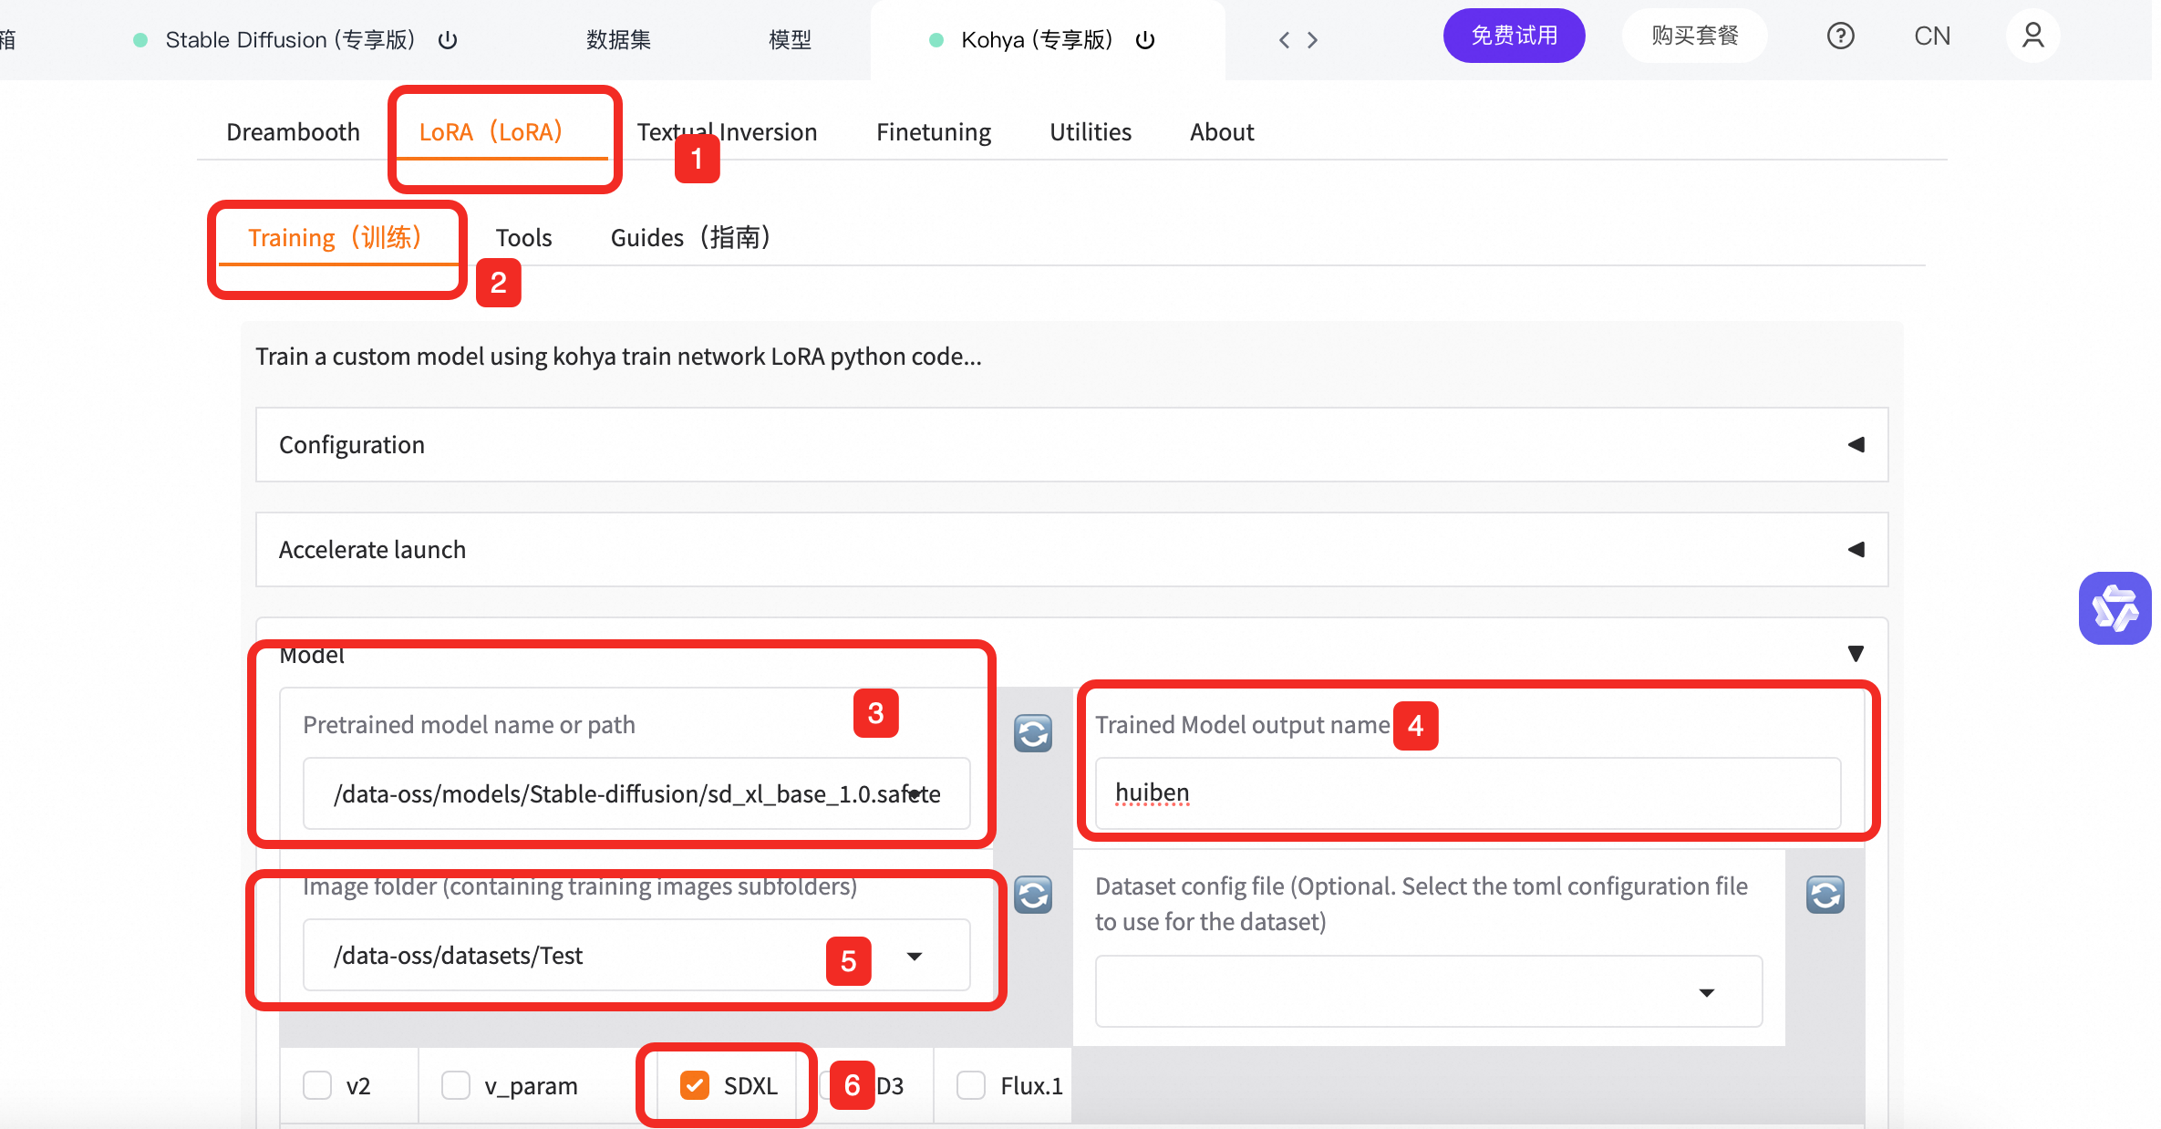
Task: Click refresh icon beside Dataset config file
Action: coord(1825,895)
